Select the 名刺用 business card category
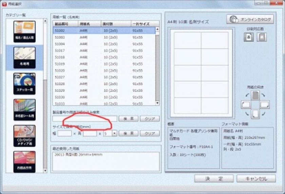The height and width of the screenshot is (194, 285). [x=24, y=58]
